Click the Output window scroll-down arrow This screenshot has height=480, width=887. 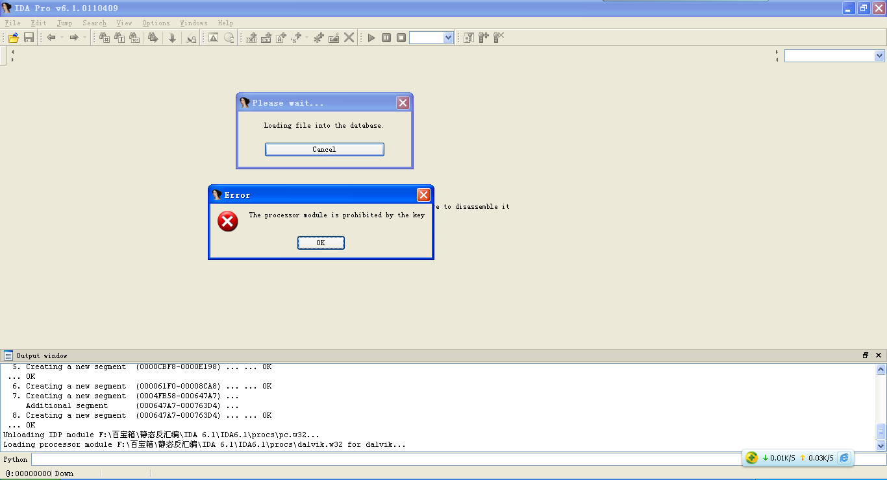[x=881, y=446]
